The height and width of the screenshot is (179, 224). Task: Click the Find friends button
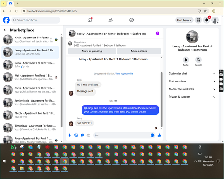click(184, 20)
